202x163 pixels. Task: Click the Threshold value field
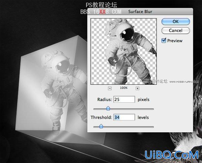click(124, 117)
